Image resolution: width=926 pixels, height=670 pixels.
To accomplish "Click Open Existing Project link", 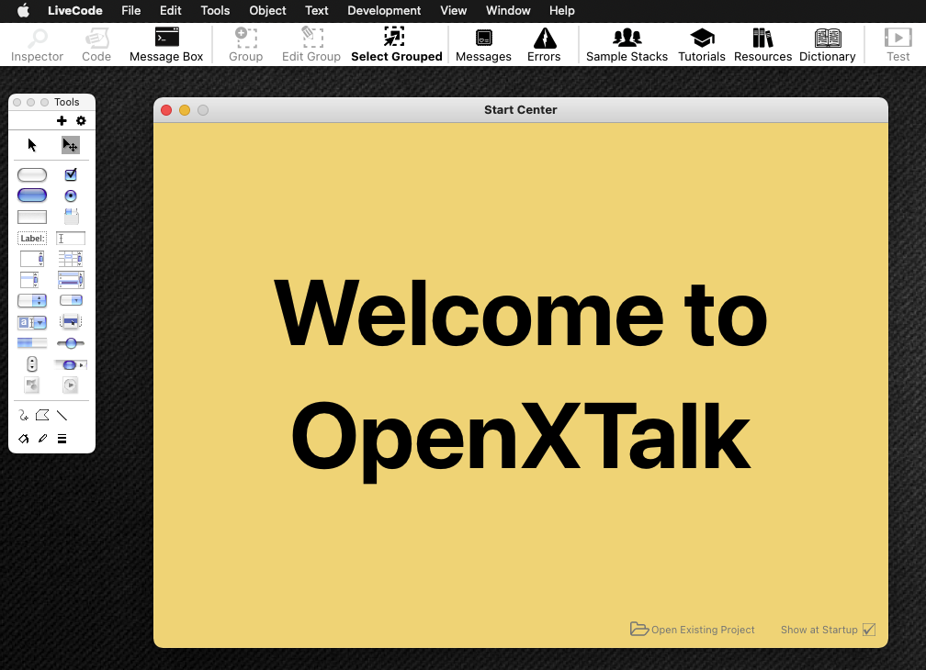I will click(x=692, y=630).
